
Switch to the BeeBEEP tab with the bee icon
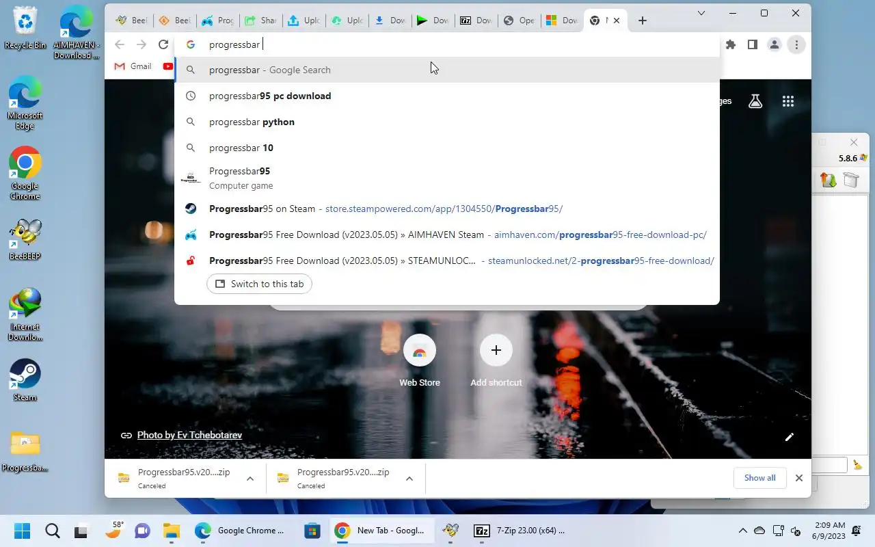pos(131,21)
